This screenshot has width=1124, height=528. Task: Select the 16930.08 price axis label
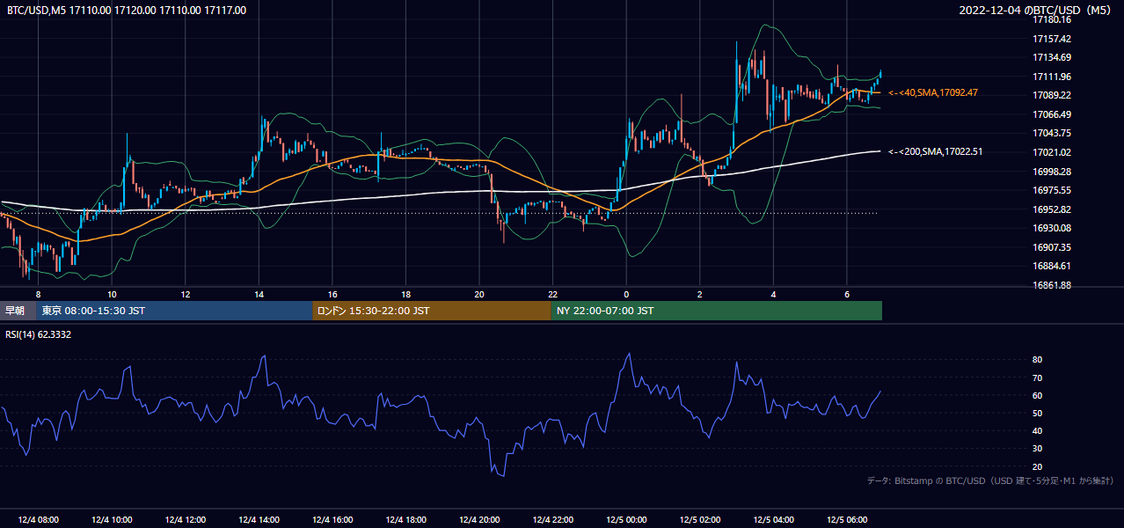click(1051, 228)
